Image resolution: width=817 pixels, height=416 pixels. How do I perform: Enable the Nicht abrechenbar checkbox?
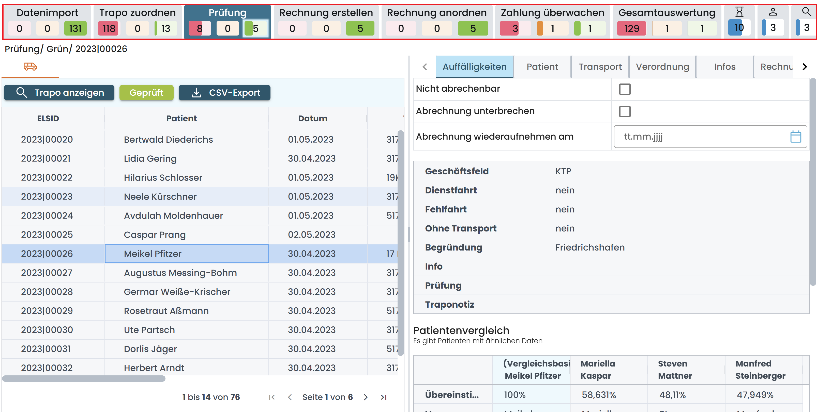(x=625, y=89)
